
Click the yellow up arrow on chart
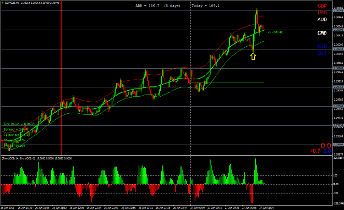click(x=253, y=57)
